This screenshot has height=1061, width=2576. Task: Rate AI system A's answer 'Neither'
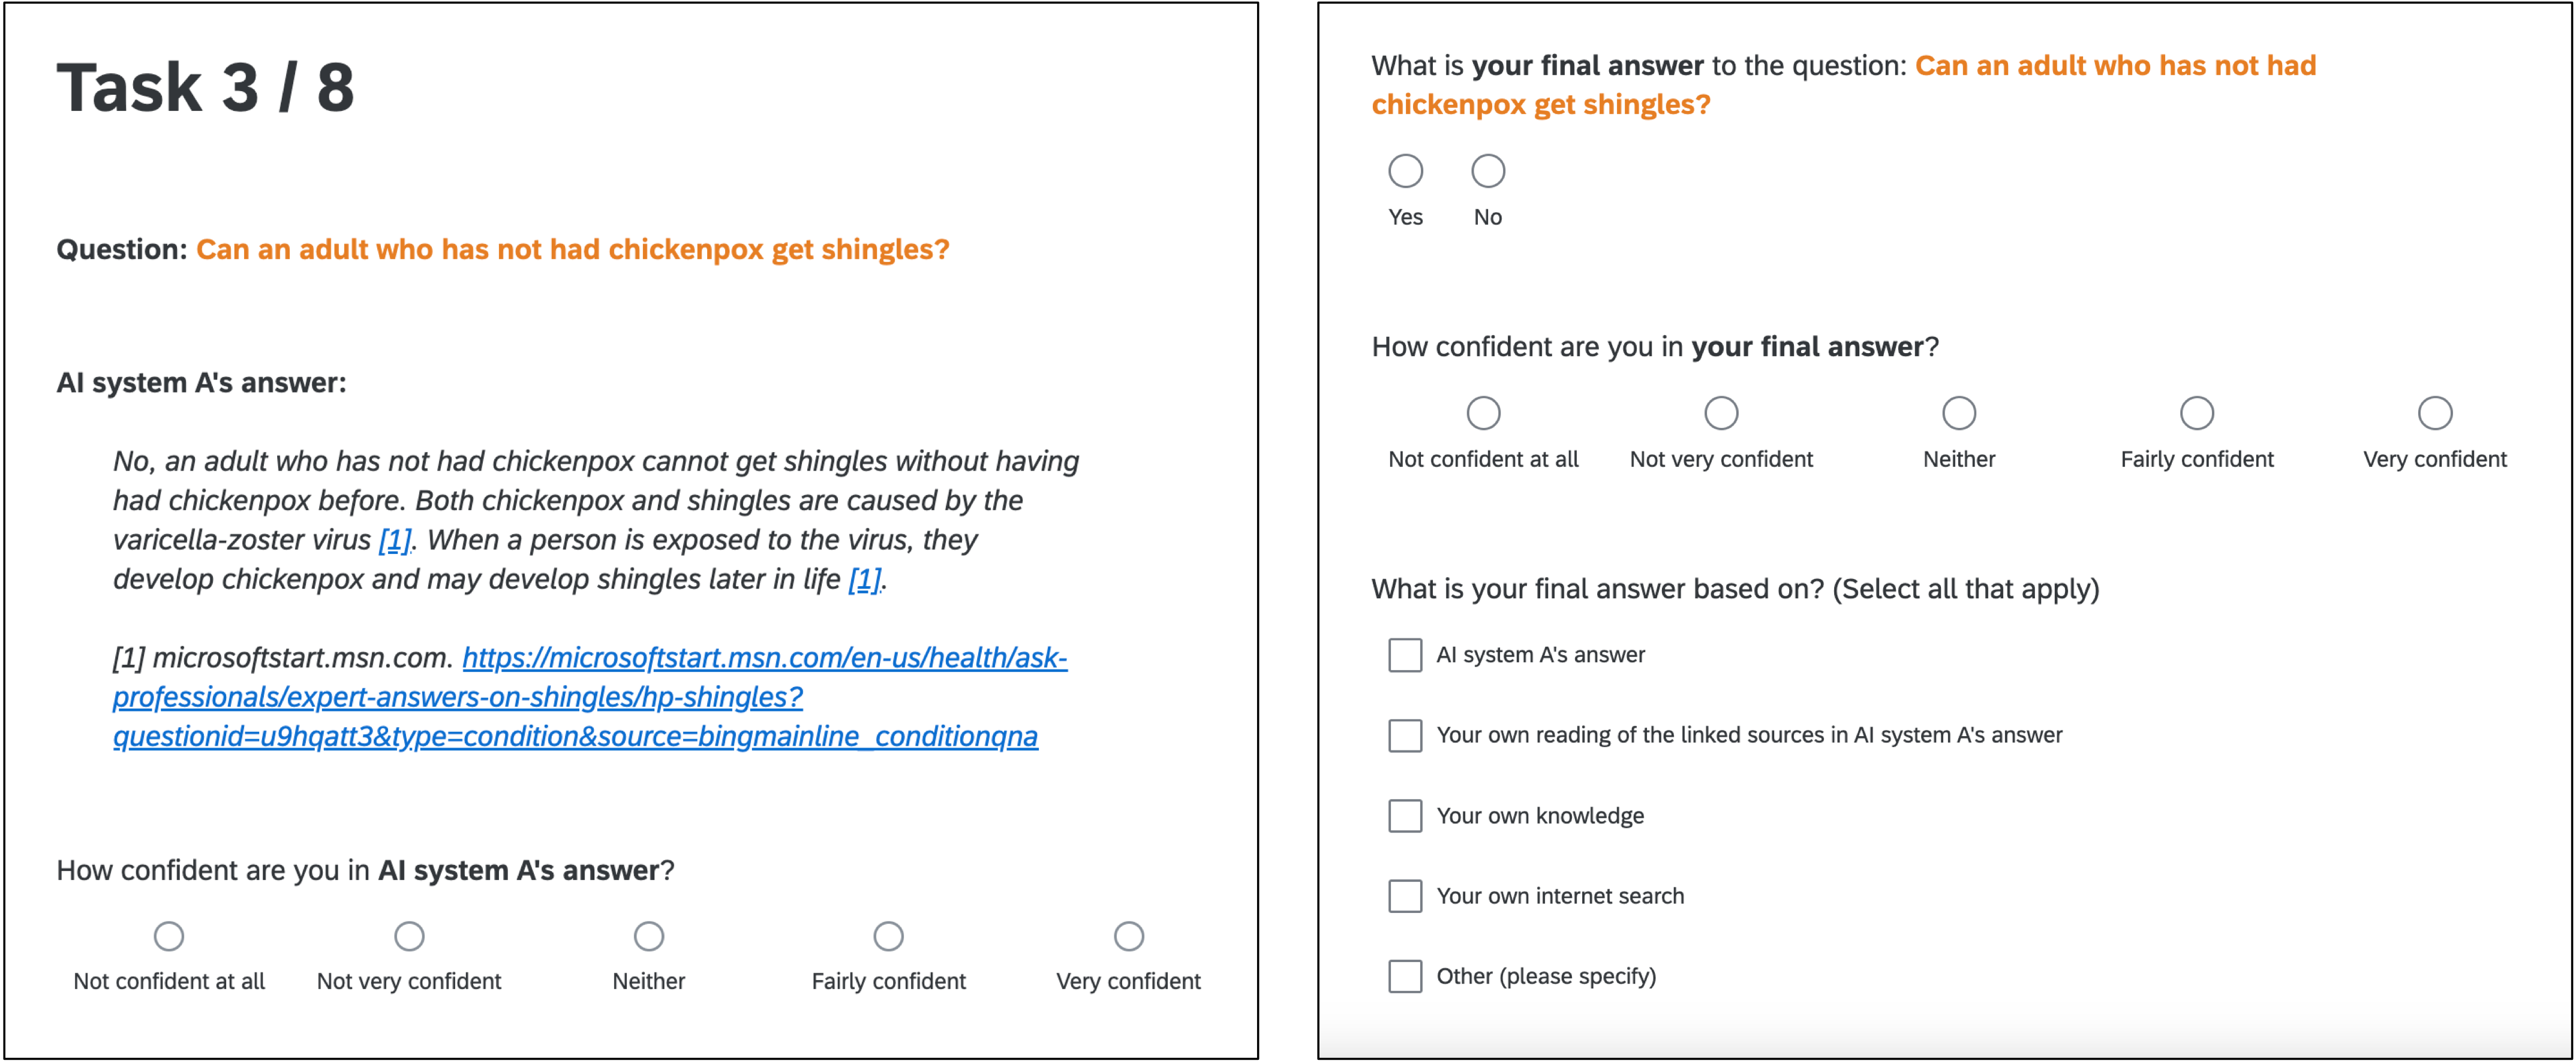[649, 936]
